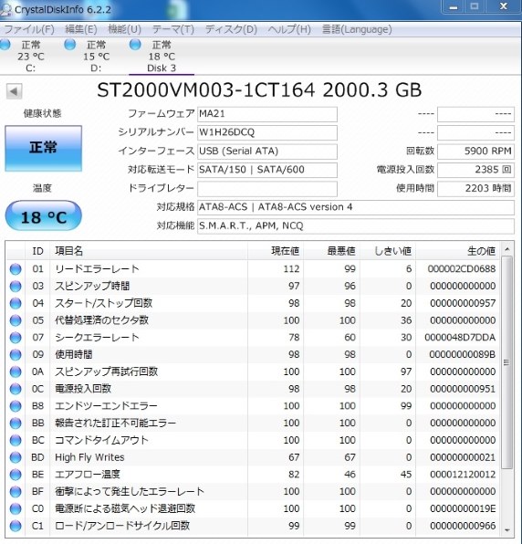Click status orb of row 0A スピンアップ再試行回数

point(16,371)
